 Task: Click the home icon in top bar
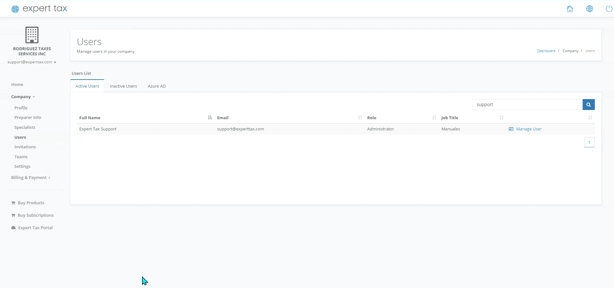tap(570, 9)
